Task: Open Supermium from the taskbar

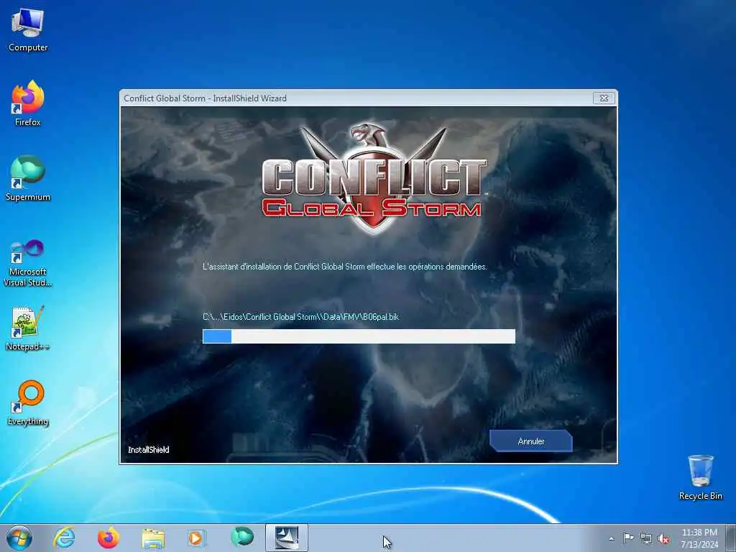Action: coord(242,538)
